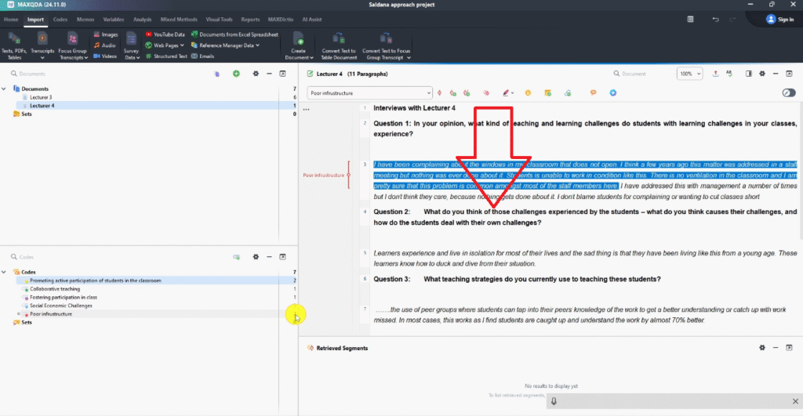The width and height of the screenshot is (803, 416).
Task: Collapse the Codes tree root
Action: [x=5, y=272]
